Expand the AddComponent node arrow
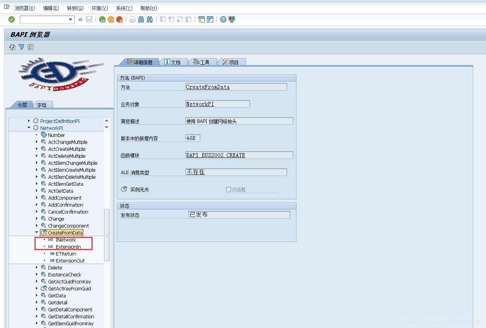This screenshot has width=486, height=328. pyautogui.click(x=37, y=198)
